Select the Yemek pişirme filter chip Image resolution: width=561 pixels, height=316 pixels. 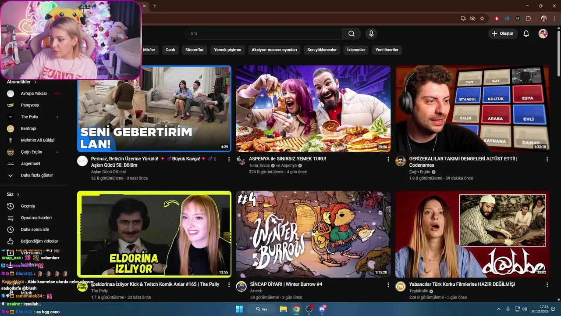227,50
